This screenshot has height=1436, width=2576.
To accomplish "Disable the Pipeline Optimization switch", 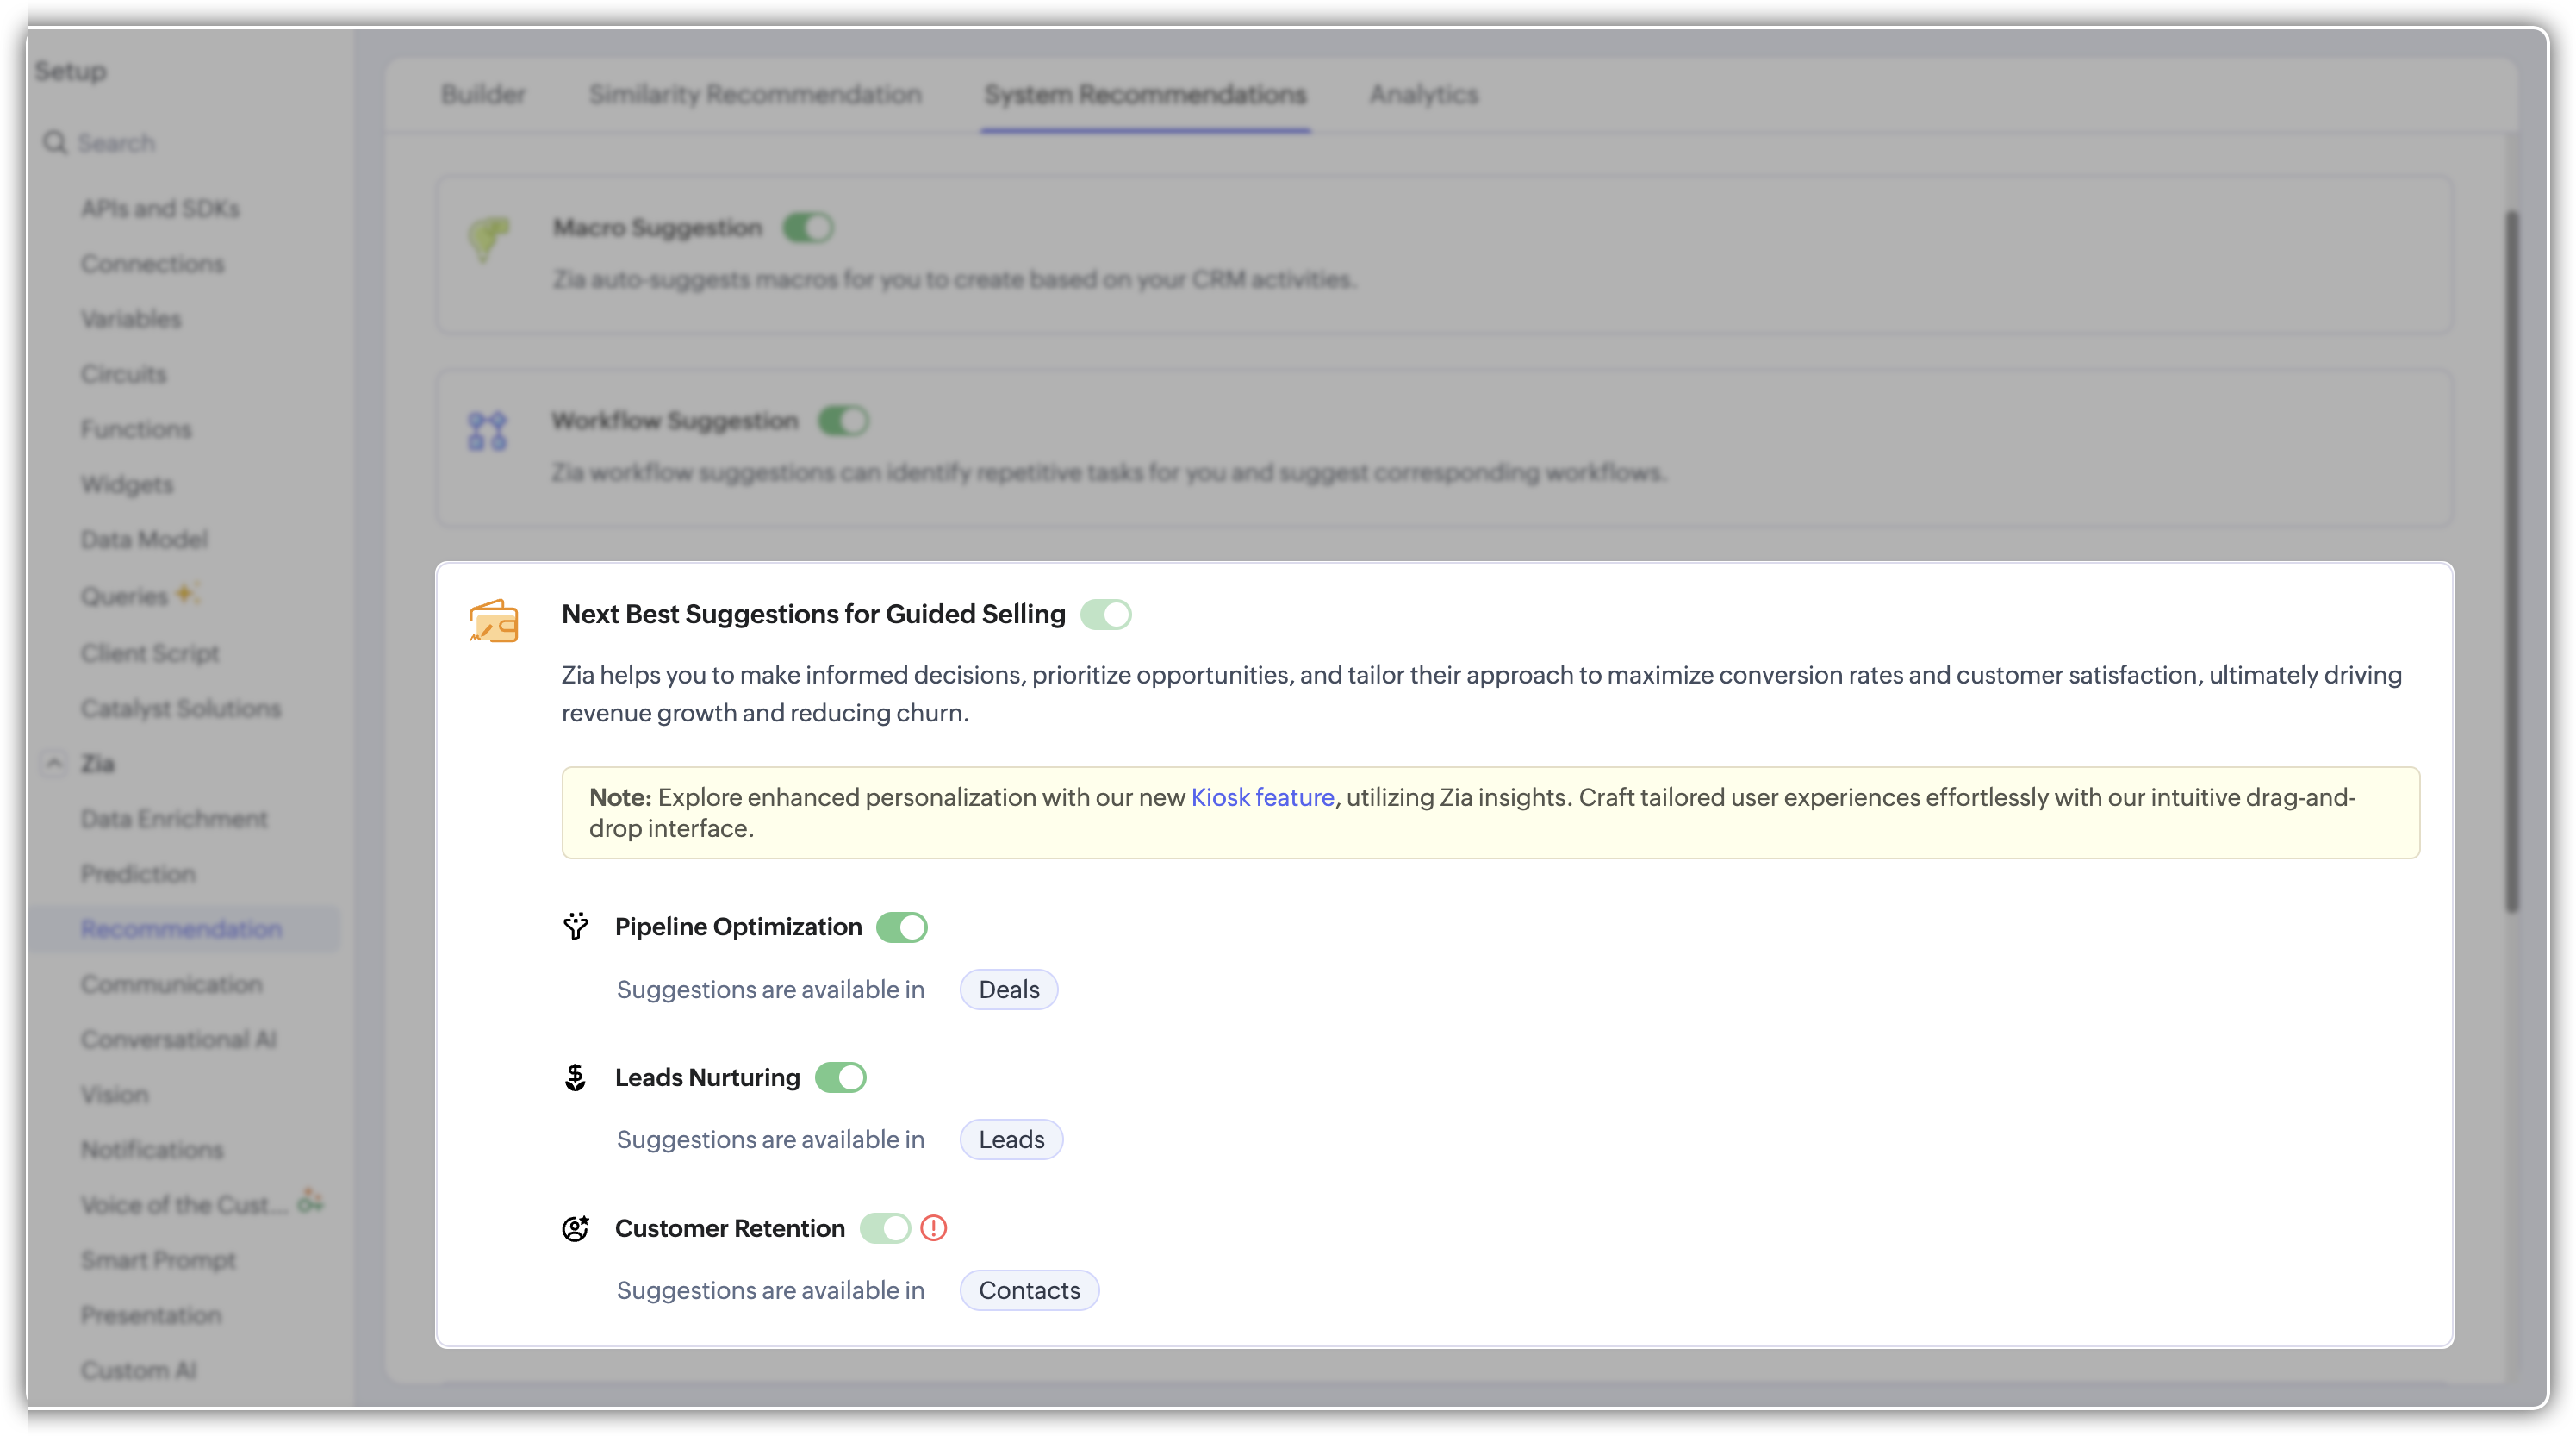I will [x=901, y=927].
